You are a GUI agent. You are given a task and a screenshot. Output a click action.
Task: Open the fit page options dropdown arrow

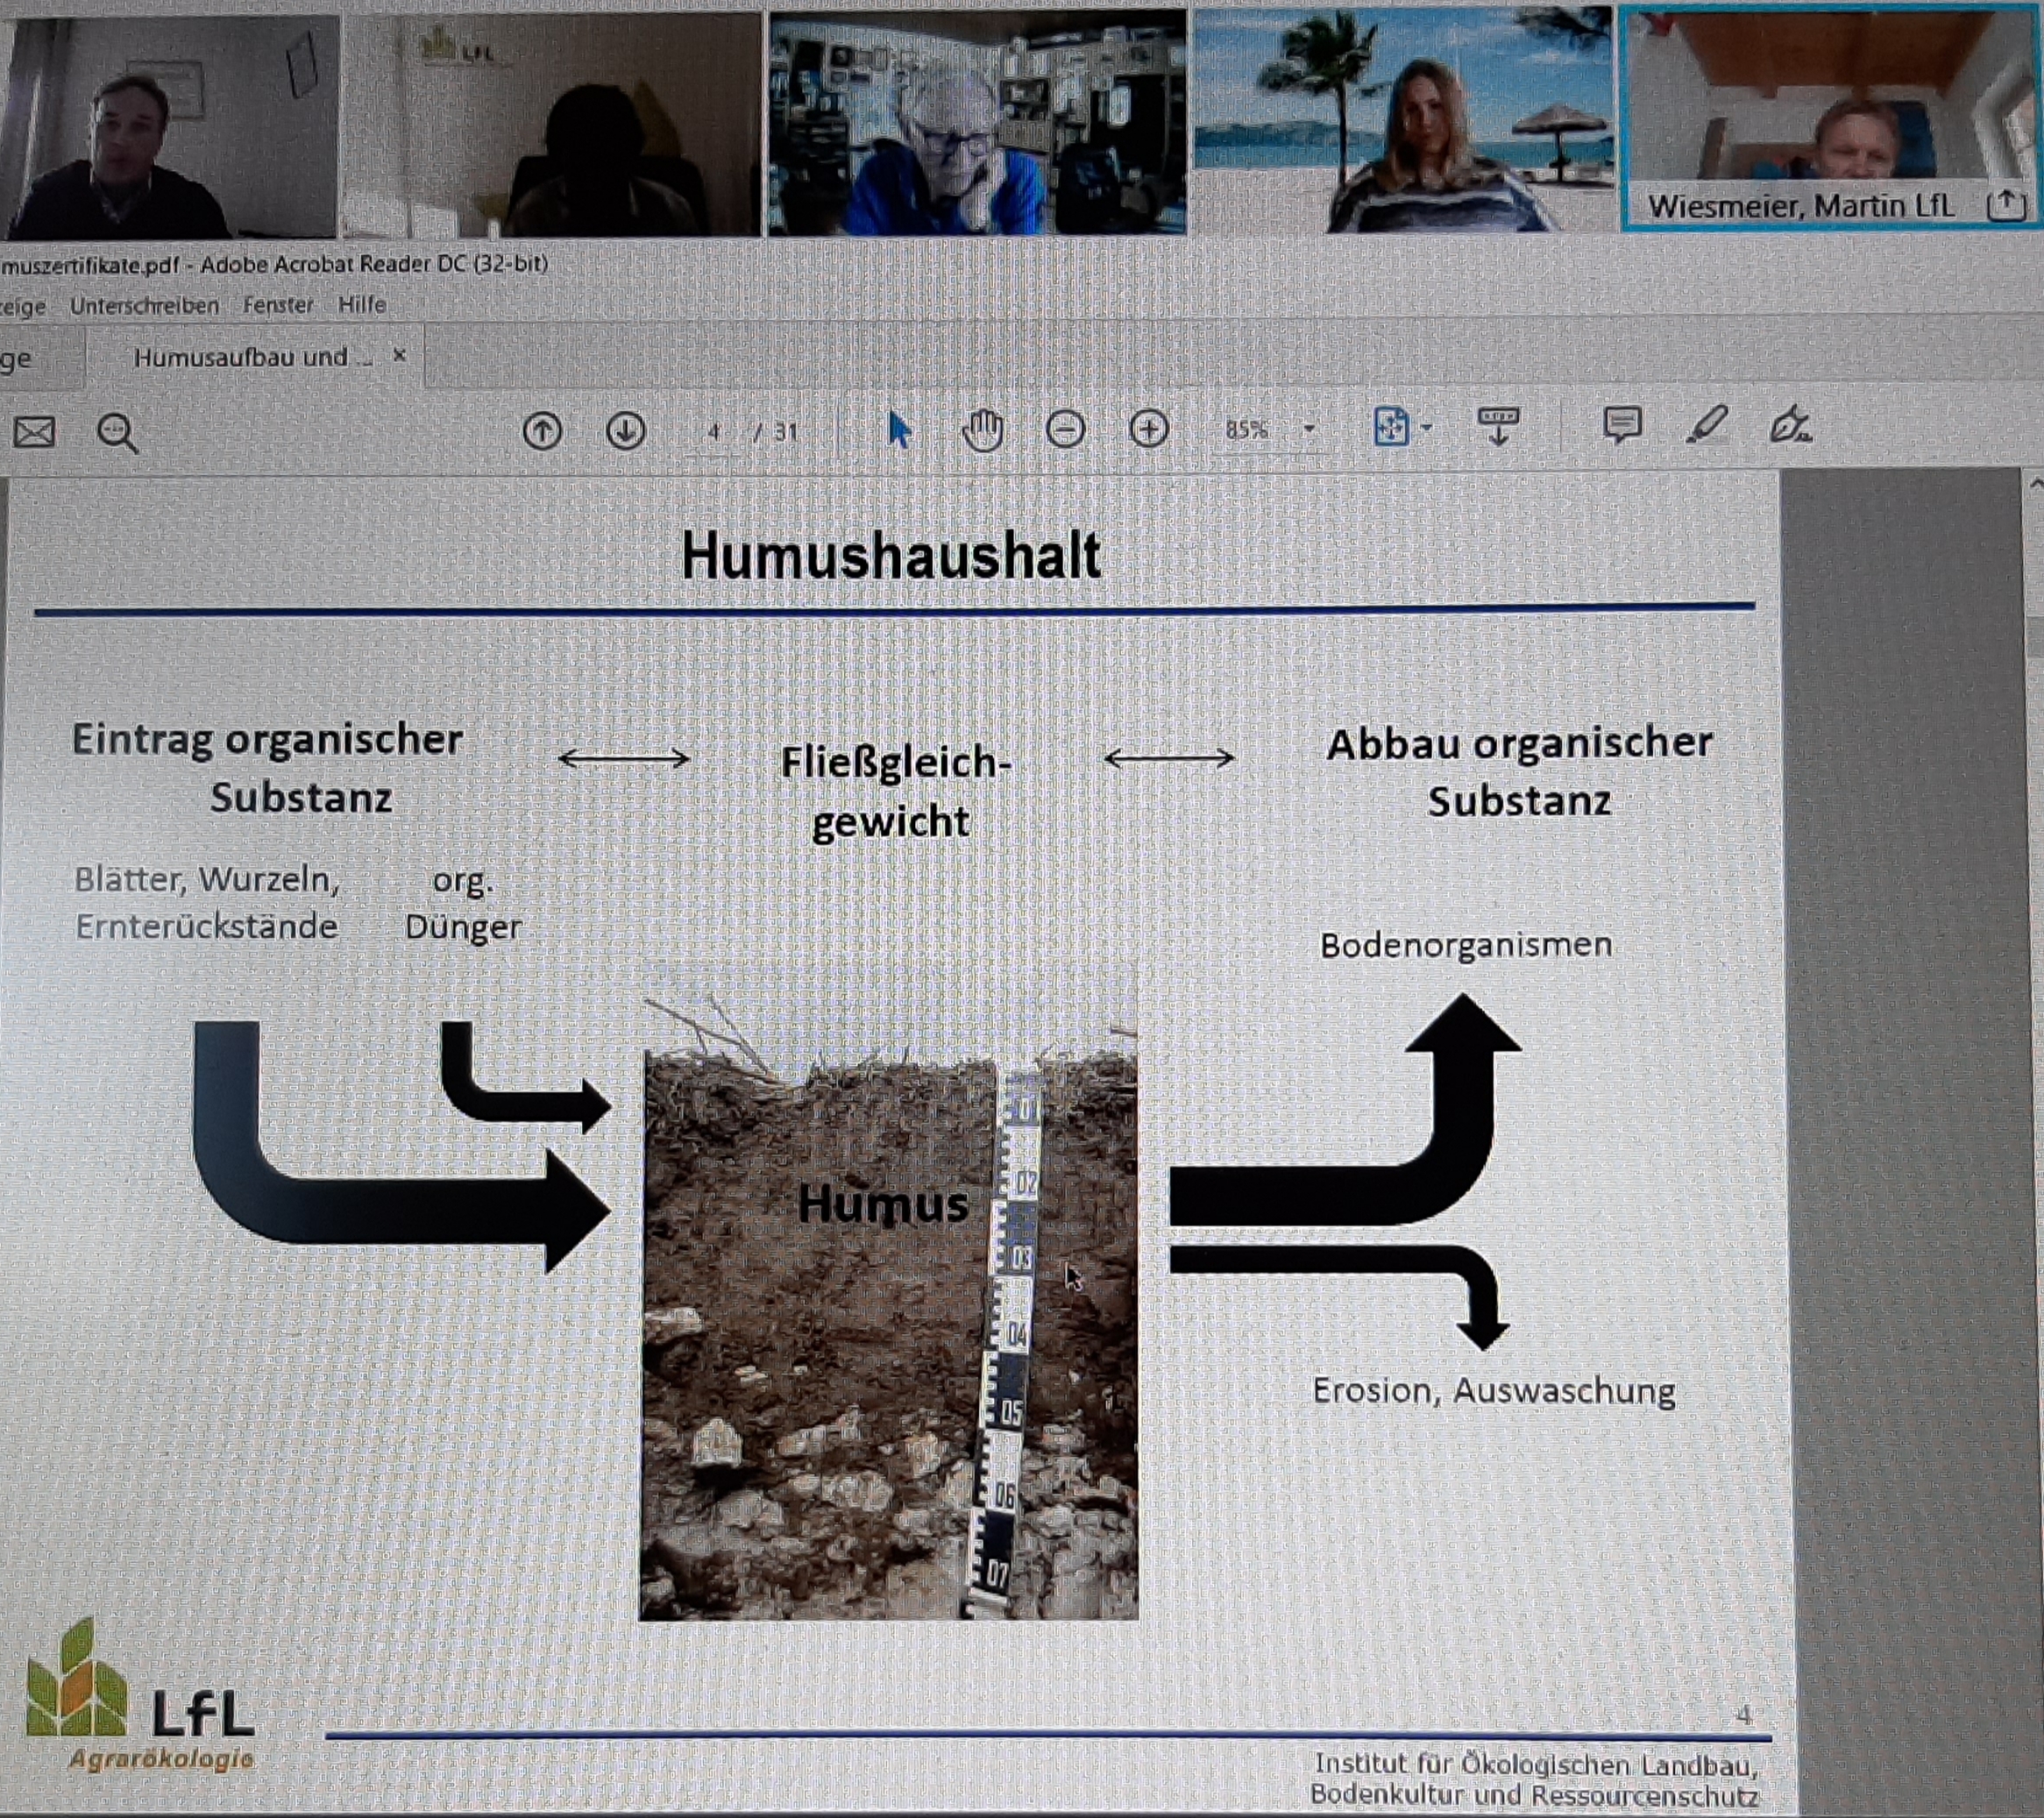click(1427, 428)
